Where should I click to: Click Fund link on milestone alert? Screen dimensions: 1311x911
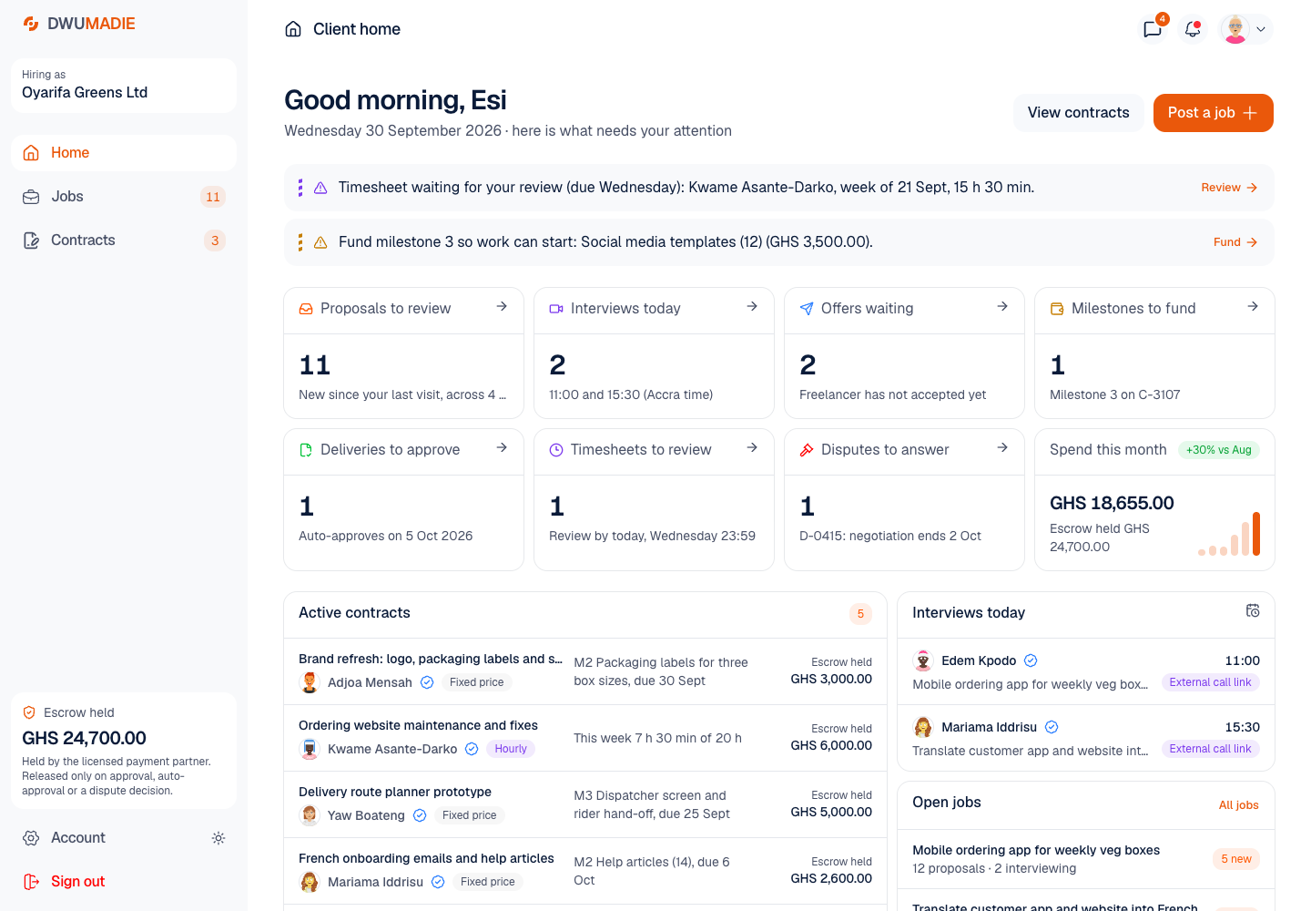[1235, 242]
